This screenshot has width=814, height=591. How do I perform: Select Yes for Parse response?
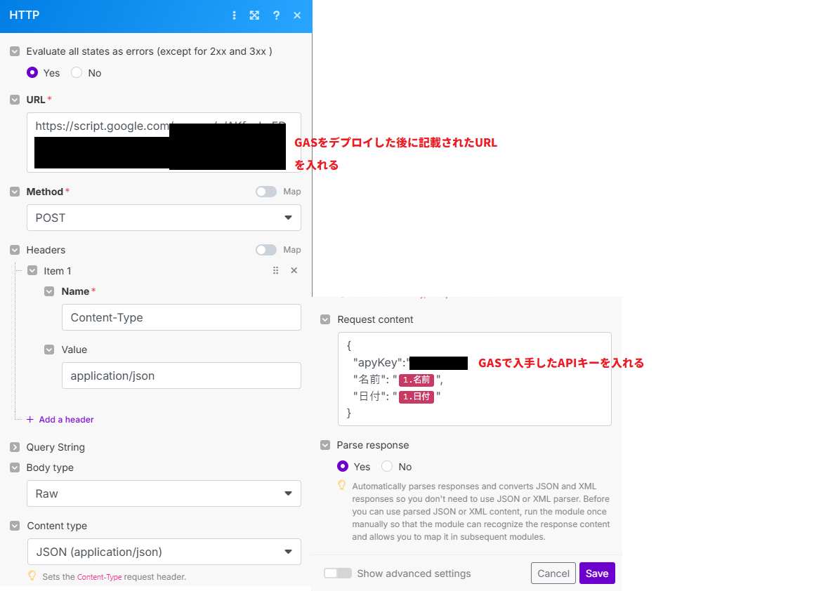tap(343, 466)
